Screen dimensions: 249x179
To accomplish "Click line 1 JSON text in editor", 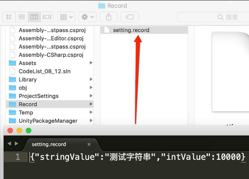I will click(138, 157).
